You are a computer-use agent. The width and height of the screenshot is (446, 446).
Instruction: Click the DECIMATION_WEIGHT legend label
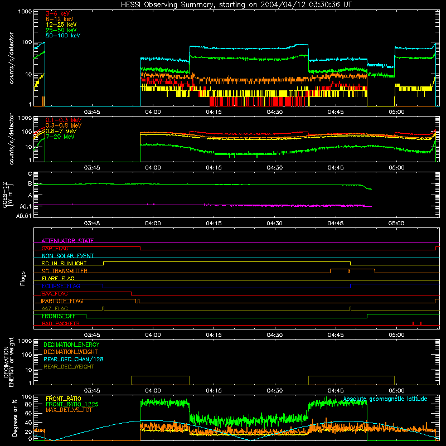[x=71, y=352]
